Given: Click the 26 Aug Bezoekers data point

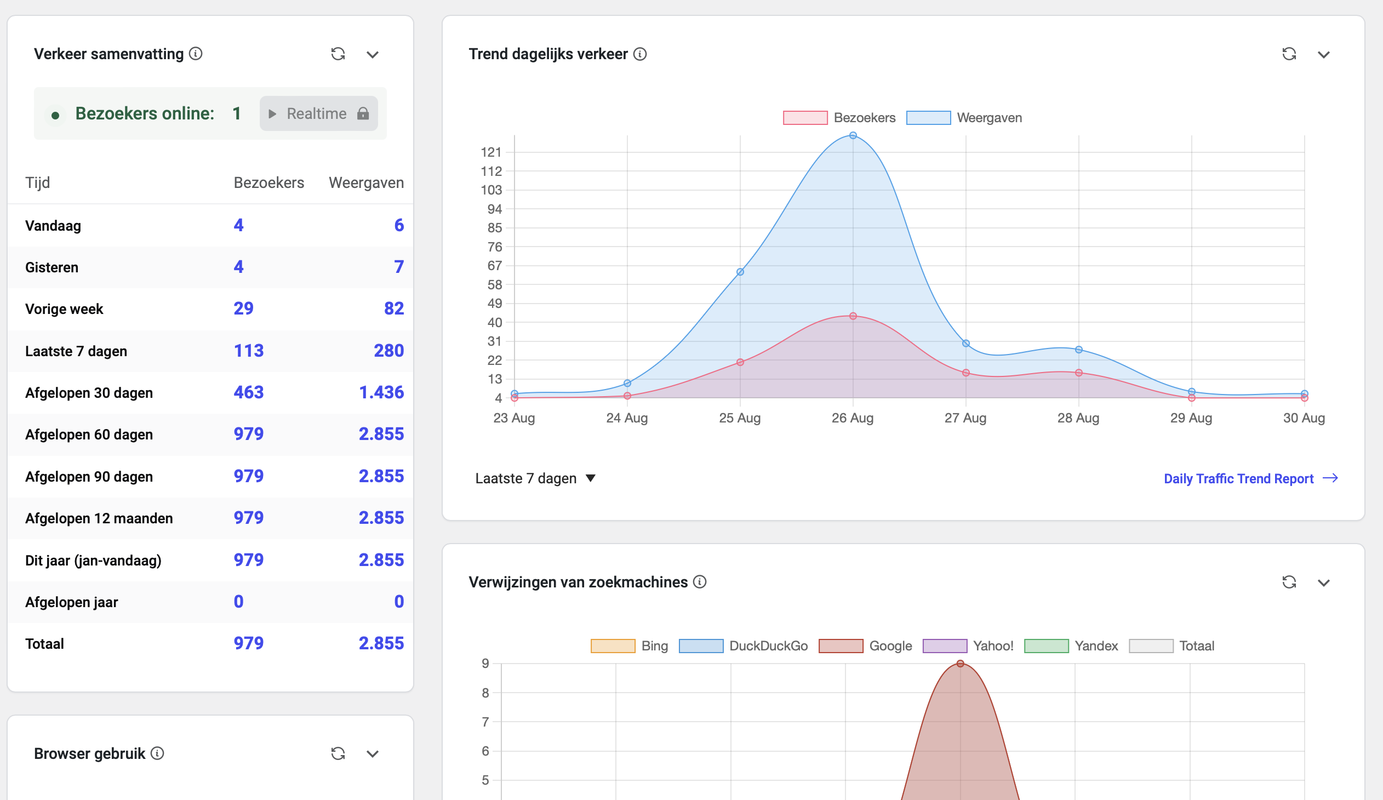Looking at the screenshot, I should [853, 316].
